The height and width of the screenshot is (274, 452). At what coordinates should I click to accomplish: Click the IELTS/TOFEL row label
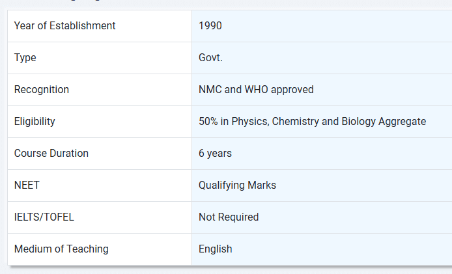pyautogui.click(x=44, y=217)
